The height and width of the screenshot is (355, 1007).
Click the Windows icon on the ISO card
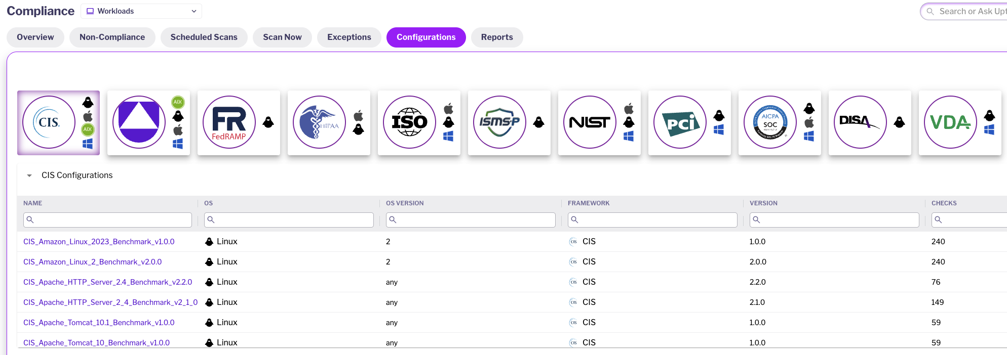coord(448,136)
